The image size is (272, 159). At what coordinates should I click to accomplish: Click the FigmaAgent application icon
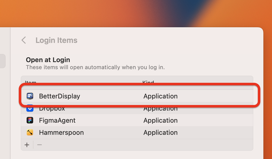[x=30, y=120]
